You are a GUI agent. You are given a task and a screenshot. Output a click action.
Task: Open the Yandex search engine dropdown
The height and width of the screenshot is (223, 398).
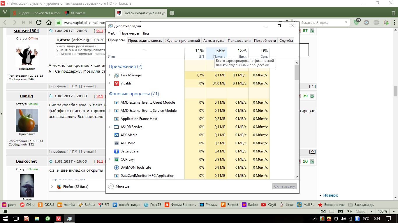point(346,22)
